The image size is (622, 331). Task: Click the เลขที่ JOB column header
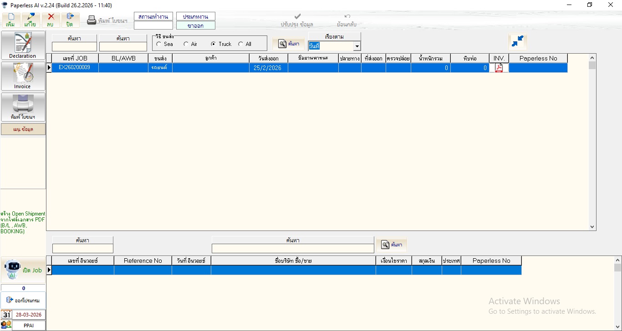tap(75, 58)
